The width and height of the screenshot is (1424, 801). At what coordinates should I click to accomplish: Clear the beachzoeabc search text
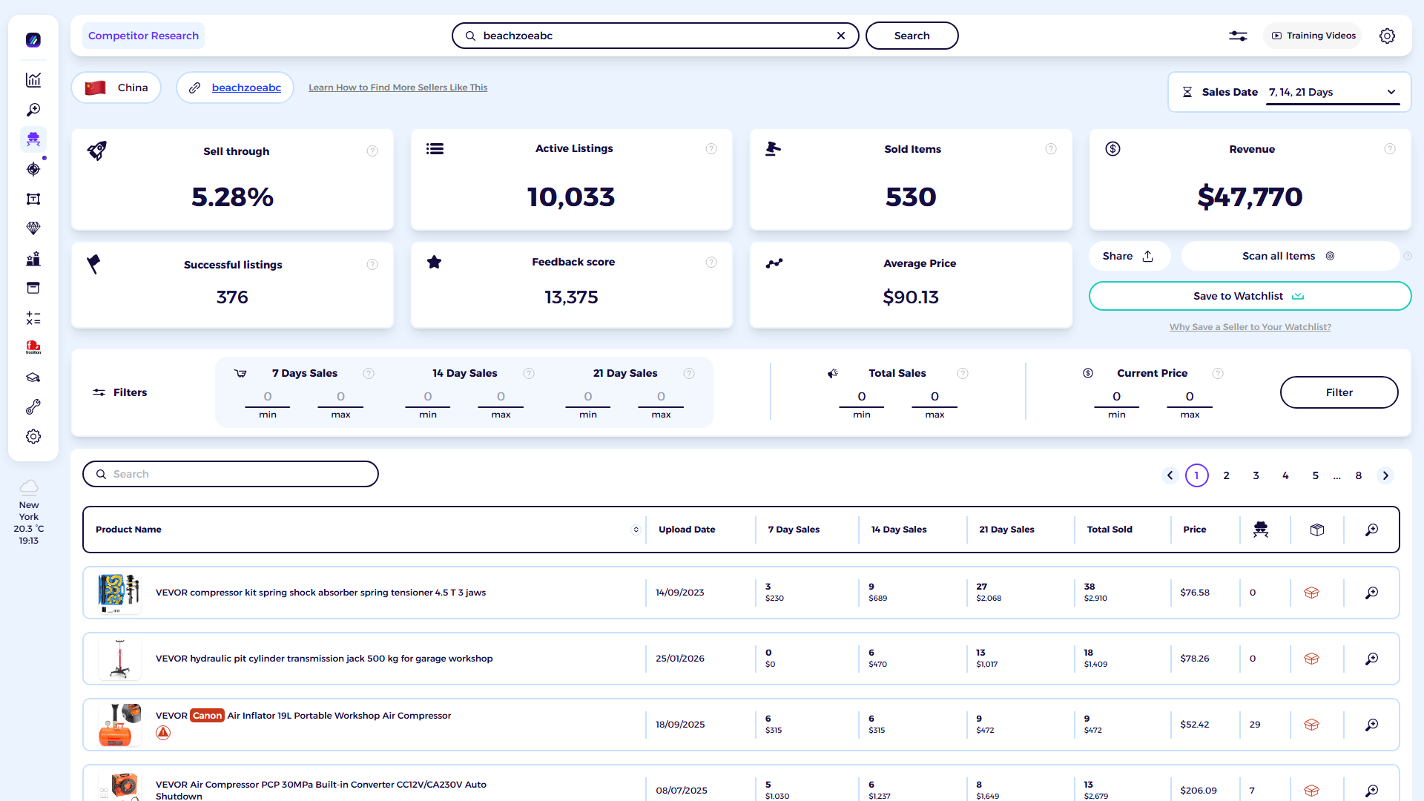(841, 36)
